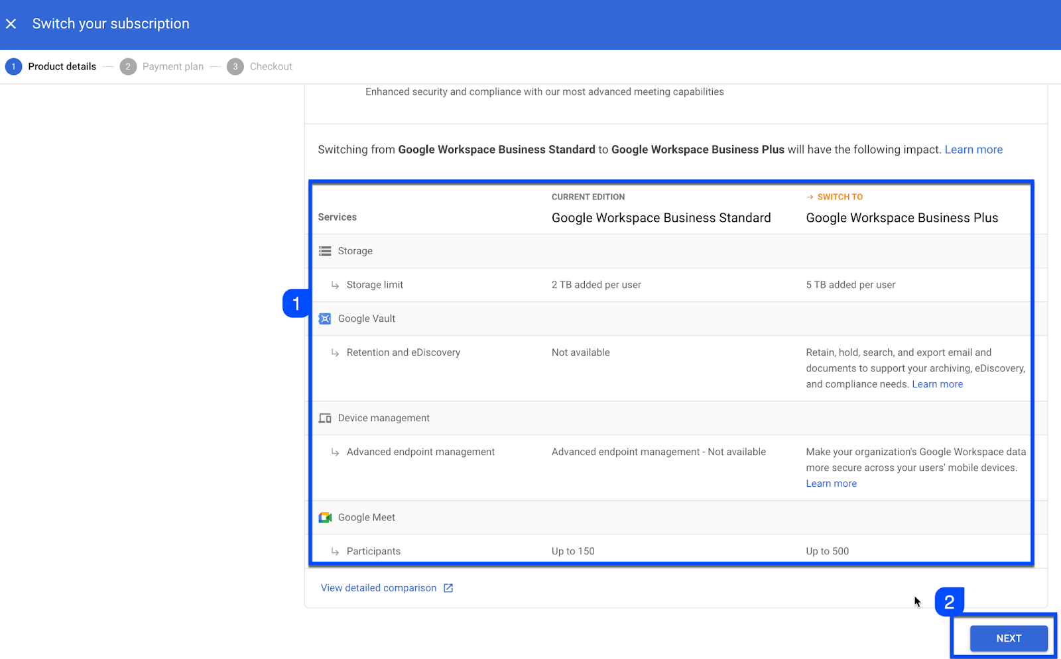Click the step 2 circle icon
This screenshot has height=659, width=1061.
coord(128,66)
